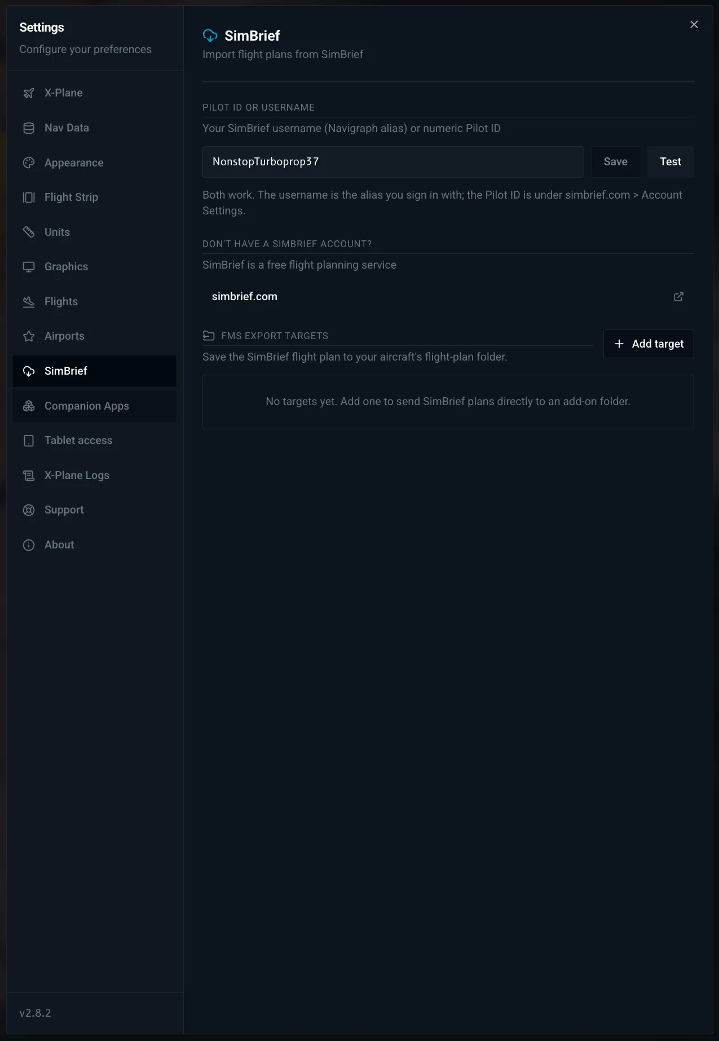Image resolution: width=719 pixels, height=1041 pixels.
Task: Focus the Pilot ID or username field
Action: pos(393,162)
